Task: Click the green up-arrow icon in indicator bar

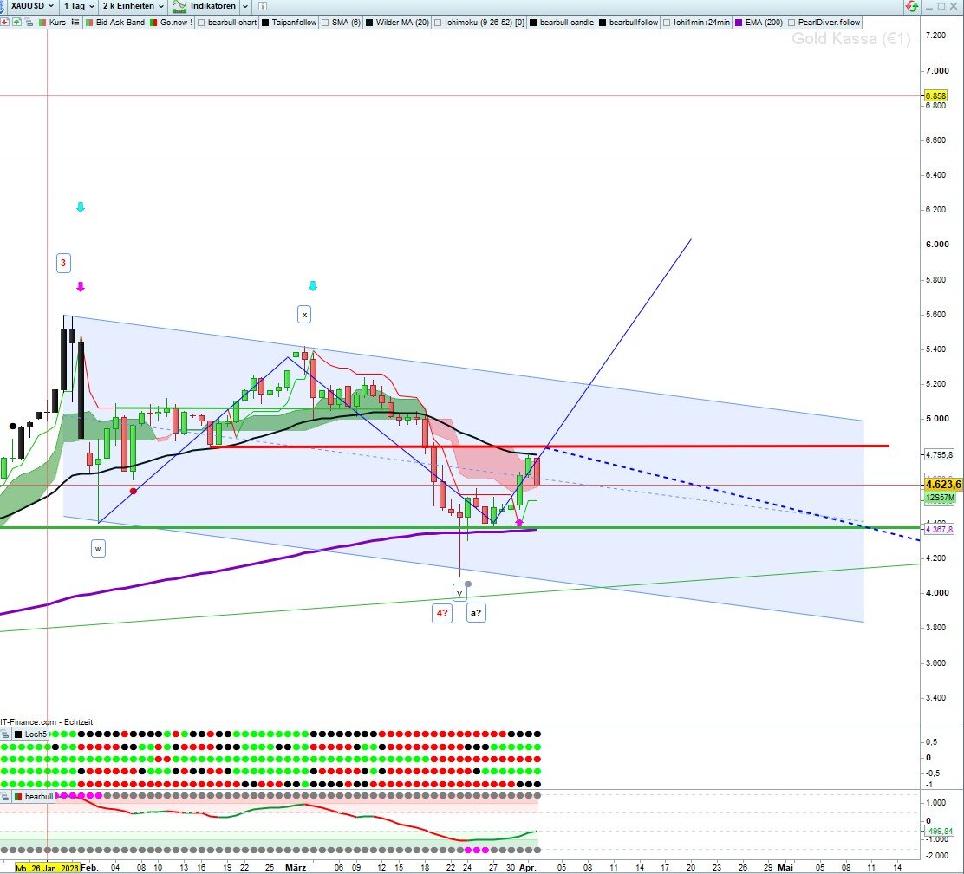Action: pyautogui.click(x=17, y=21)
